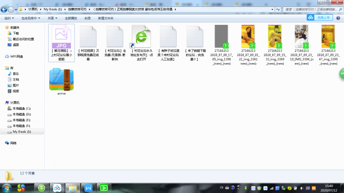Open Help with the blue question mark icon
Image resolution: width=344 pixels, height=193 pixels.
tap(338, 18)
